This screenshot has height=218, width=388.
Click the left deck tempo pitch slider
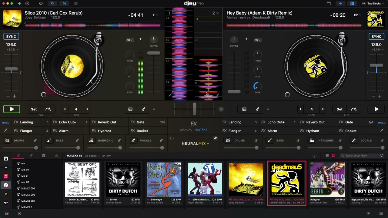point(11,69)
